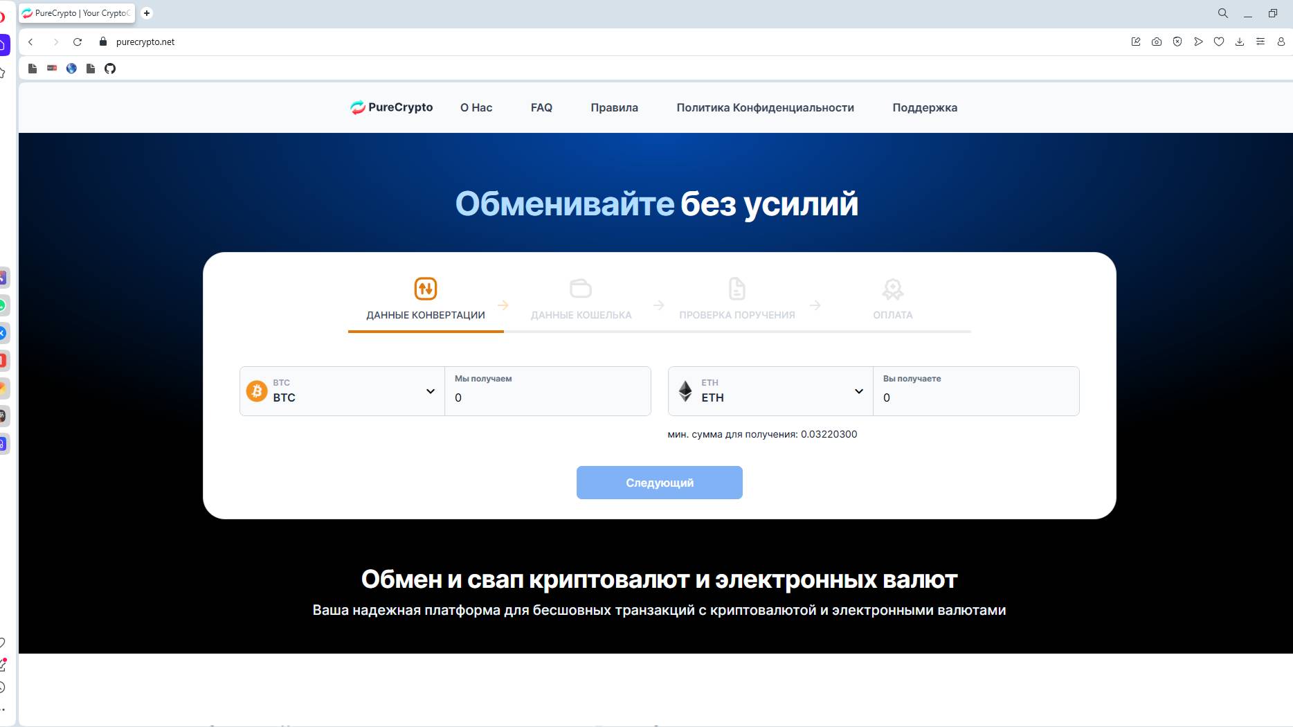
Task: Go forward to the next page
Action: [x=55, y=42]
